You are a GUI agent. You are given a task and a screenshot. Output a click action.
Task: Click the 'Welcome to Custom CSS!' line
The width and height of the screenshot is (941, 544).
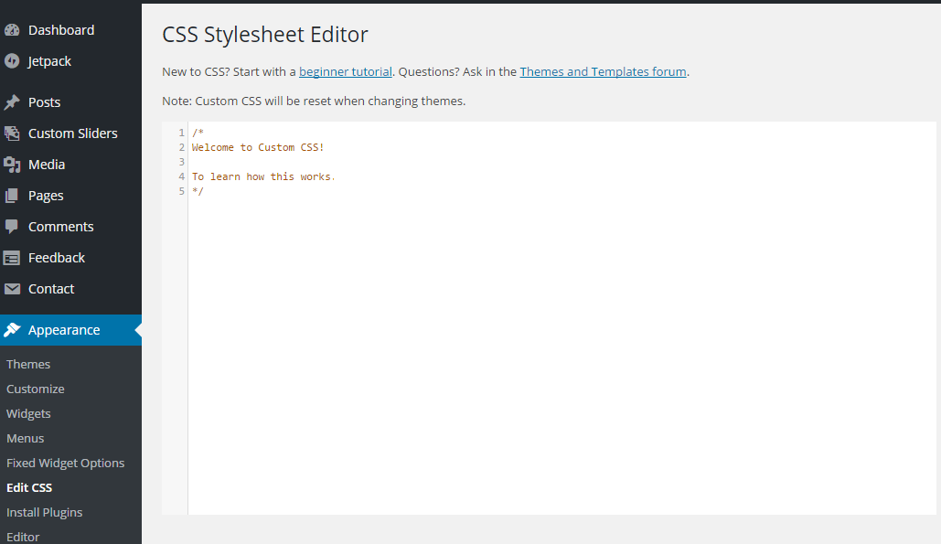pos(258,147)
